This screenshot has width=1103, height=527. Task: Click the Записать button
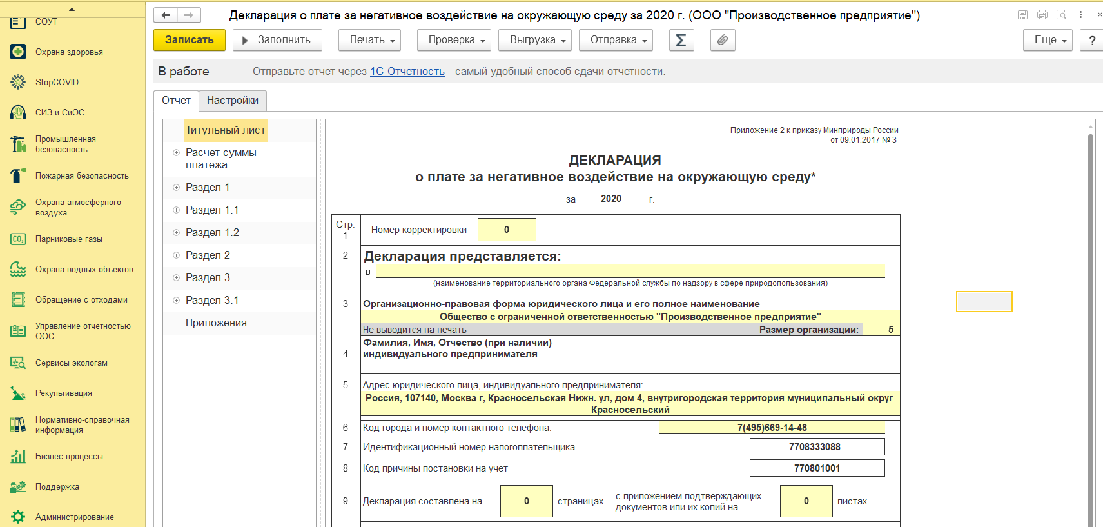[190, 40]
